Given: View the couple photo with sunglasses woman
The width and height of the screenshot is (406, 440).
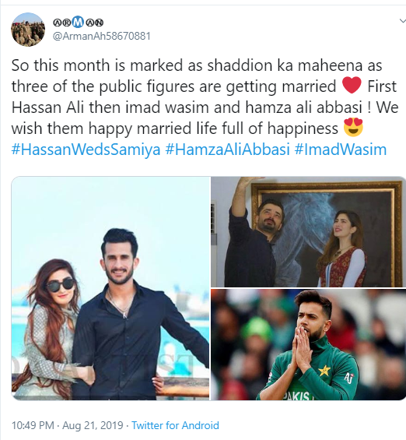Looking at the screenshot, I should coord(110,288).
